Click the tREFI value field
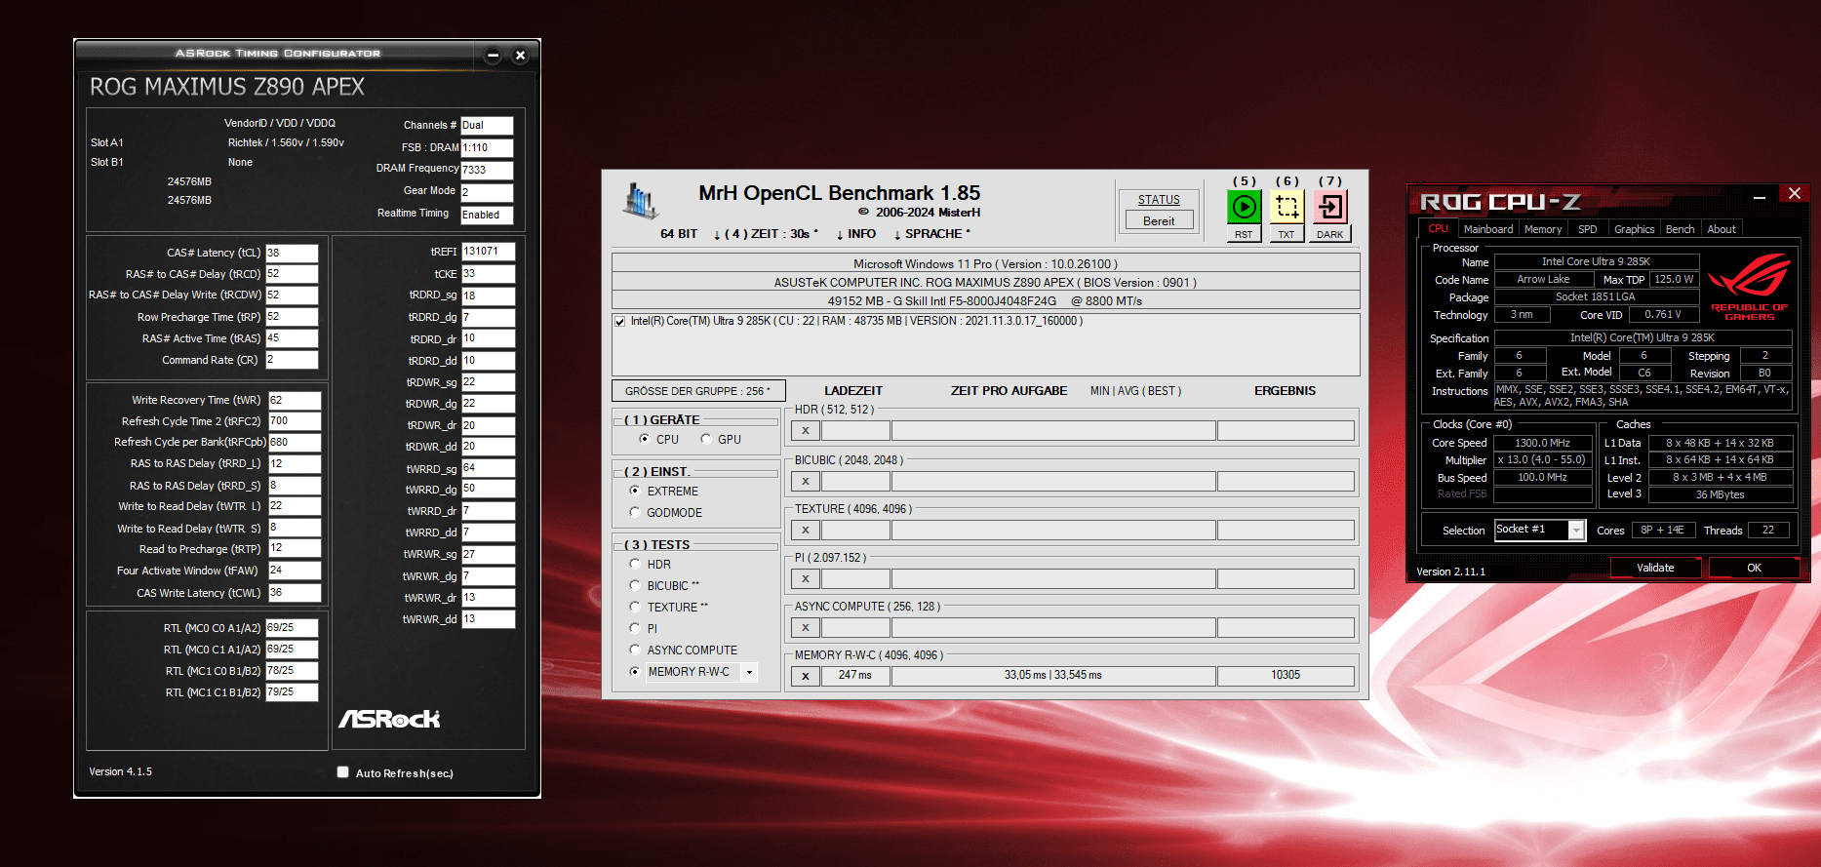 click(488, 252)
